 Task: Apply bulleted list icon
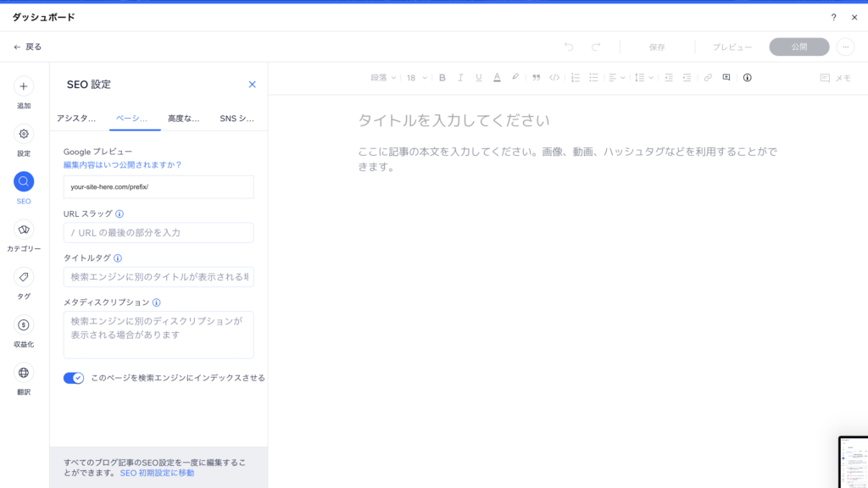tap(593, 78)
